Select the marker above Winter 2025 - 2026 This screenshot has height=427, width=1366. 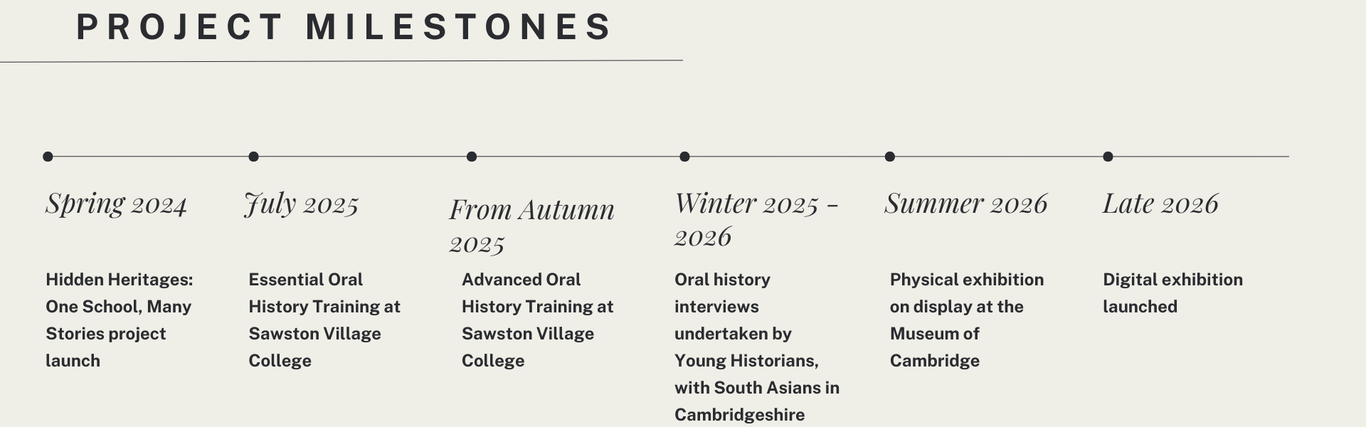pos(684,157)
